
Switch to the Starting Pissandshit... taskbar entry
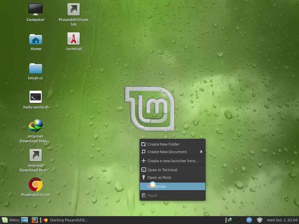tap(66, 220)
